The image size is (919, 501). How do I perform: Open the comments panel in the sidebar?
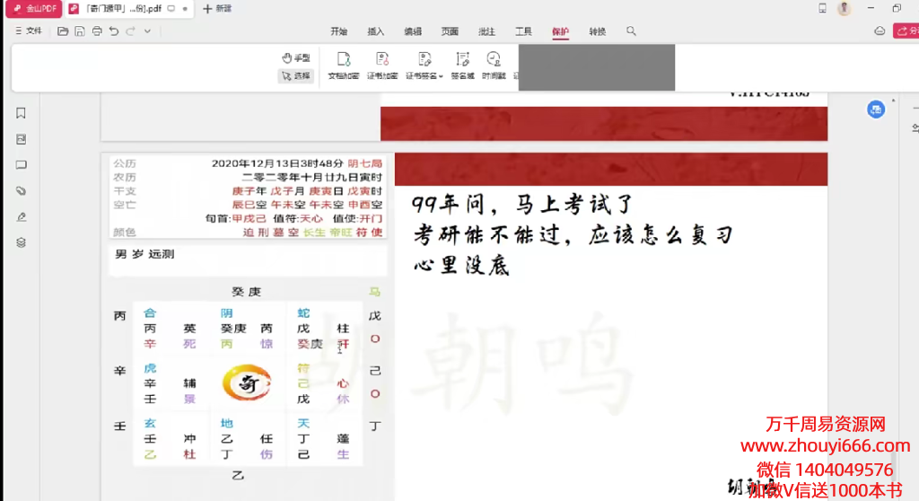point(21,165)
